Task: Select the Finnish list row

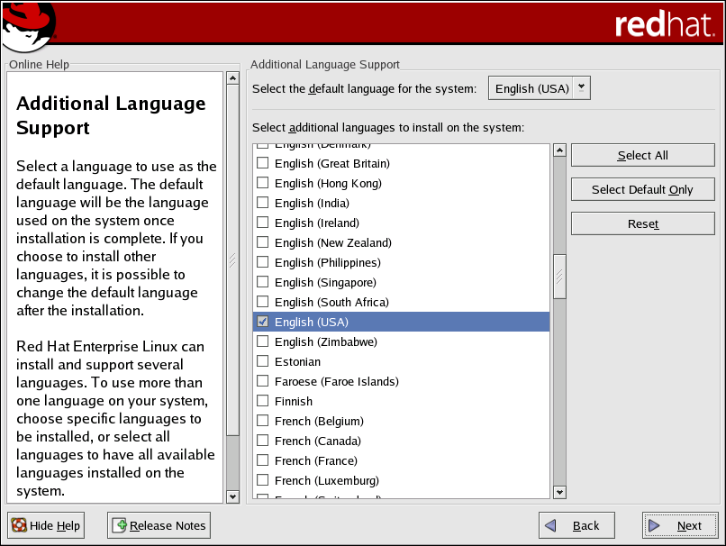Action: pos(294,401)
